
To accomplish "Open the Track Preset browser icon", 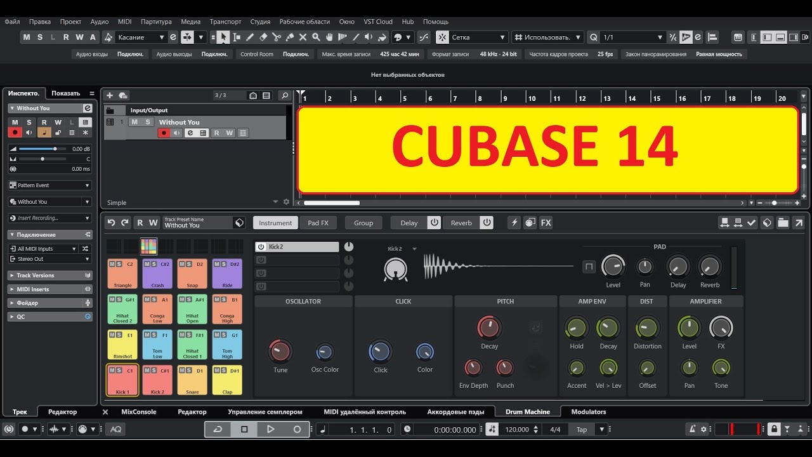I will click(x=239, y=223).
